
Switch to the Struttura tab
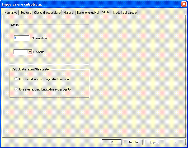(26, 13)
